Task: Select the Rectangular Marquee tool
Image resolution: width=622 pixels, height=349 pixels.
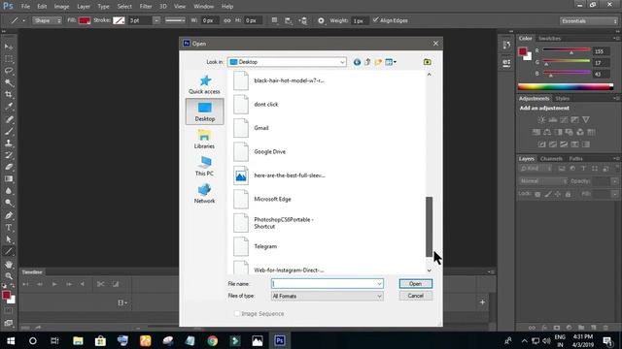Action: point(9,59)
